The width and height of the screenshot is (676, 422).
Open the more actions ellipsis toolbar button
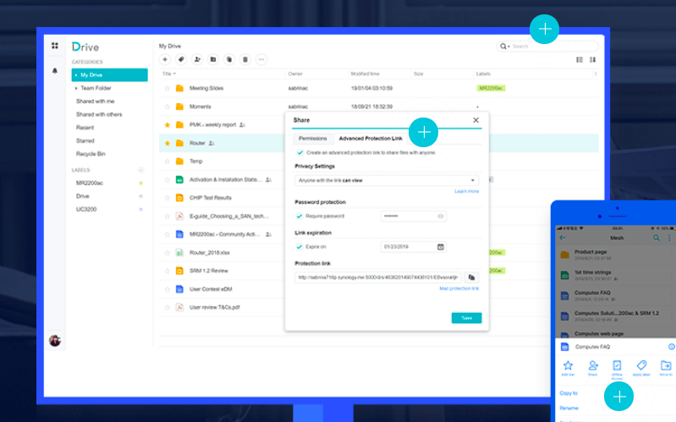261,59
